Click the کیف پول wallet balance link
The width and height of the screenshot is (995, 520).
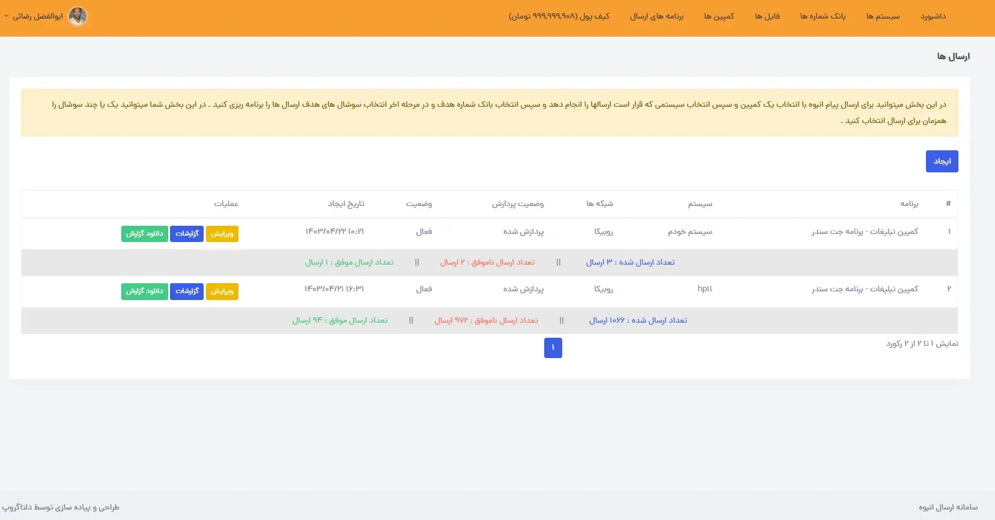559,16
